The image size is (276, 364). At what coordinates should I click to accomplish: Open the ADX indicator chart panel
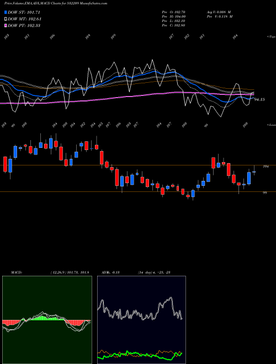(141, 320)
